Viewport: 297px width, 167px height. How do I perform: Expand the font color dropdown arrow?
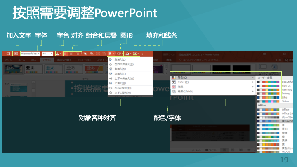(x=61, y=54)
